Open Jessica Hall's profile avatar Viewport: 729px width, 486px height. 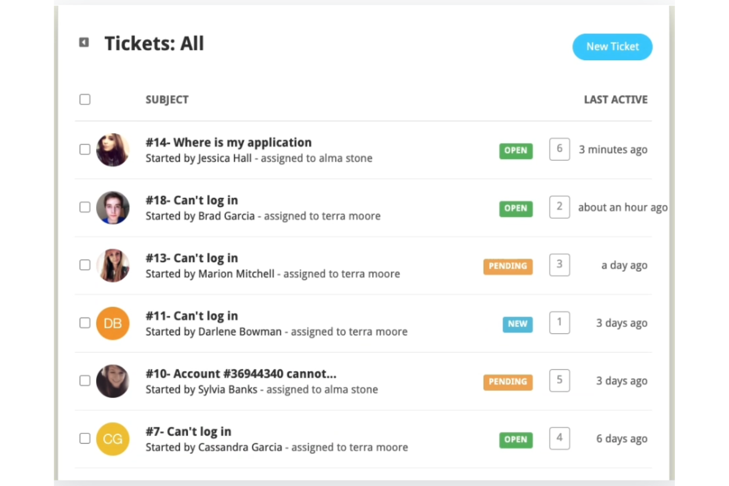[112, 150]
